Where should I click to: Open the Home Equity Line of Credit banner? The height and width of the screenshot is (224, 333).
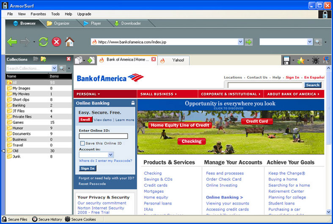tap(180, 125)
